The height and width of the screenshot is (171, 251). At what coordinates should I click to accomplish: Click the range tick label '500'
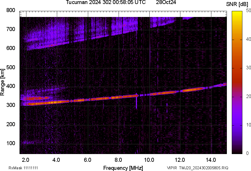11,68
